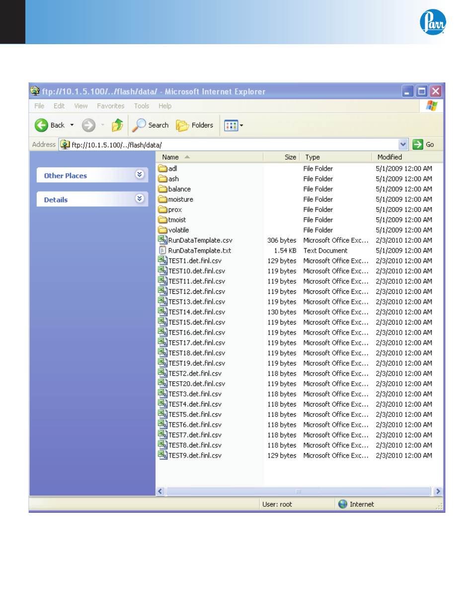474x613 pixels.
Task: Select the adl folder icon
Action: (x=162, y=168)
